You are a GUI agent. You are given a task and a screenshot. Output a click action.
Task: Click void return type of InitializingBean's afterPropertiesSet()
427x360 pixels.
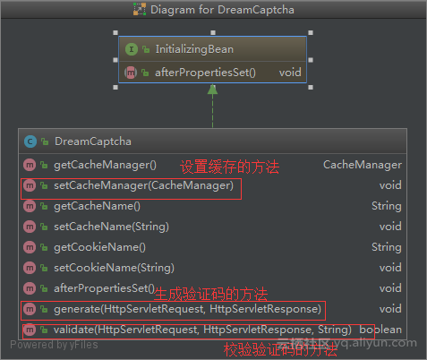(x=290, y=73)
